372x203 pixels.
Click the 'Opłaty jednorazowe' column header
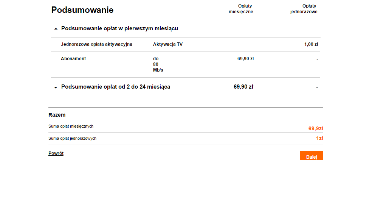(304, 9)
